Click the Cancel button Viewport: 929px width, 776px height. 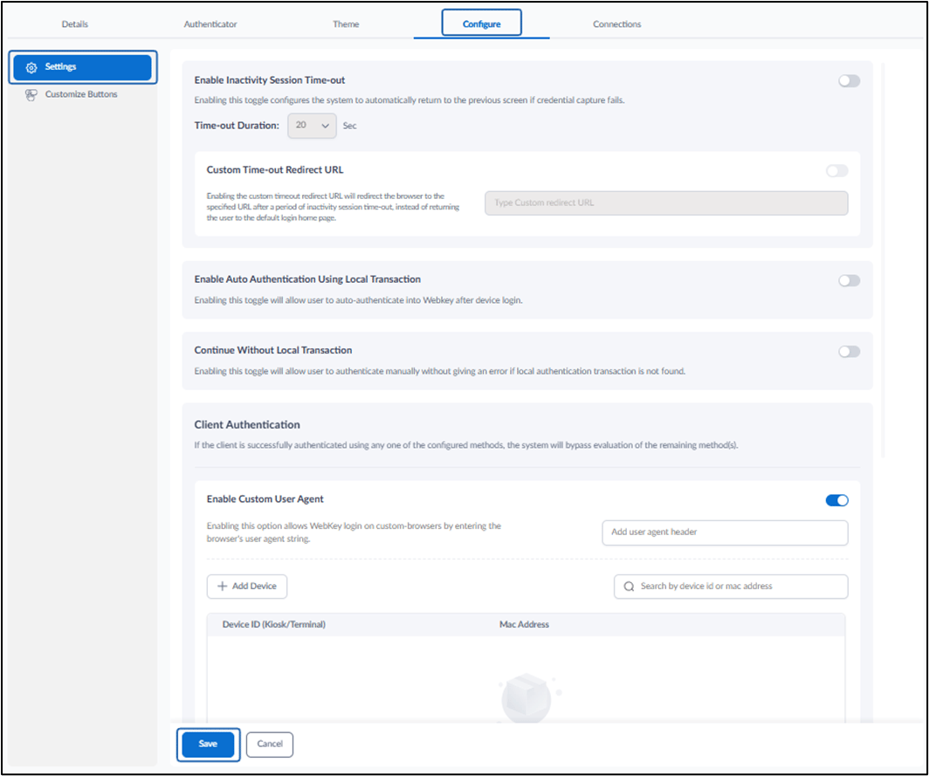click(270, 744)
